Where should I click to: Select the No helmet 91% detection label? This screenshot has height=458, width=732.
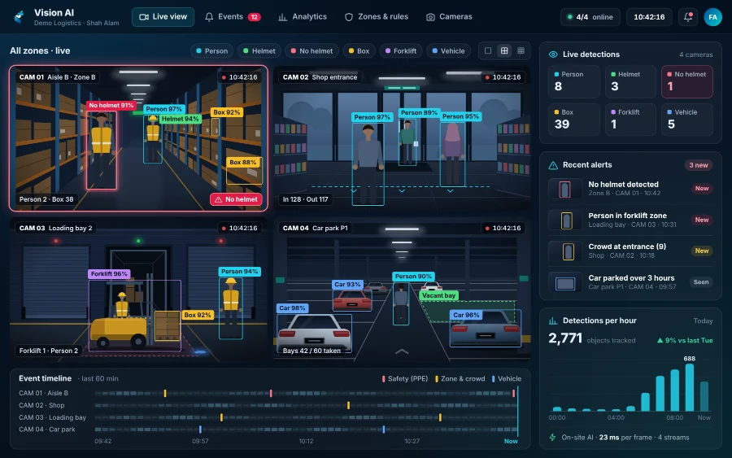111,106
